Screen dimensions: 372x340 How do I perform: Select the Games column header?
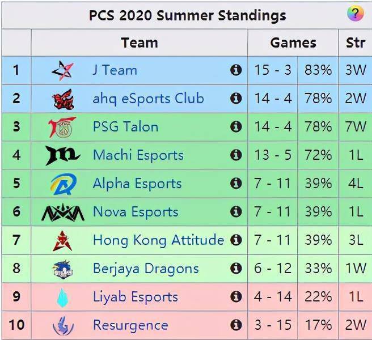[293, 43]
